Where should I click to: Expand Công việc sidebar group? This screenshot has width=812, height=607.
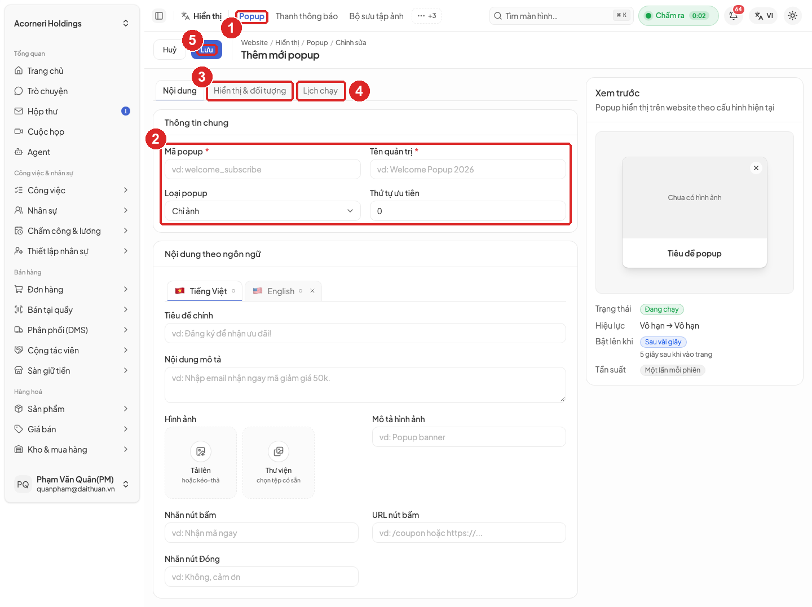pyautogui.click(x=72, y=190)
